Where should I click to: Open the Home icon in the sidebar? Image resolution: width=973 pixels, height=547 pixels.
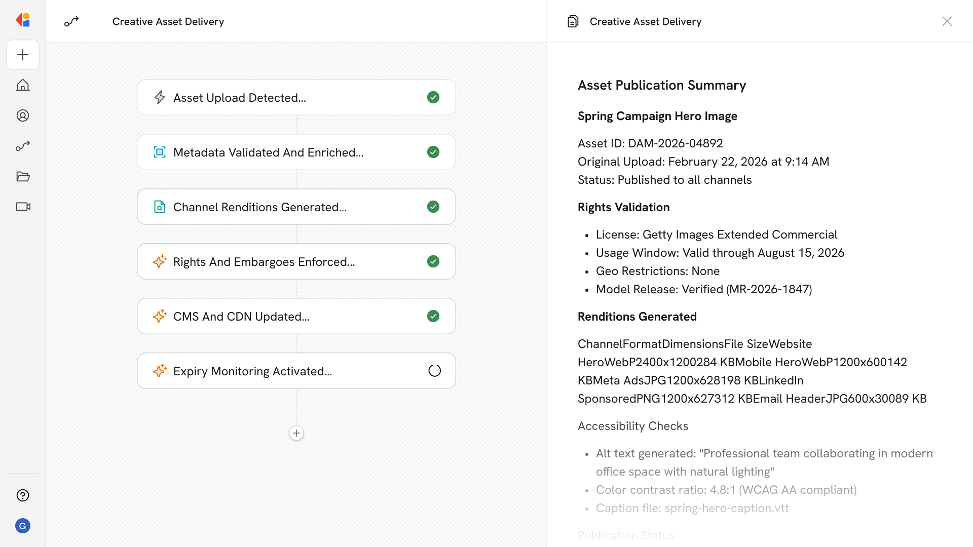[23, 85]
